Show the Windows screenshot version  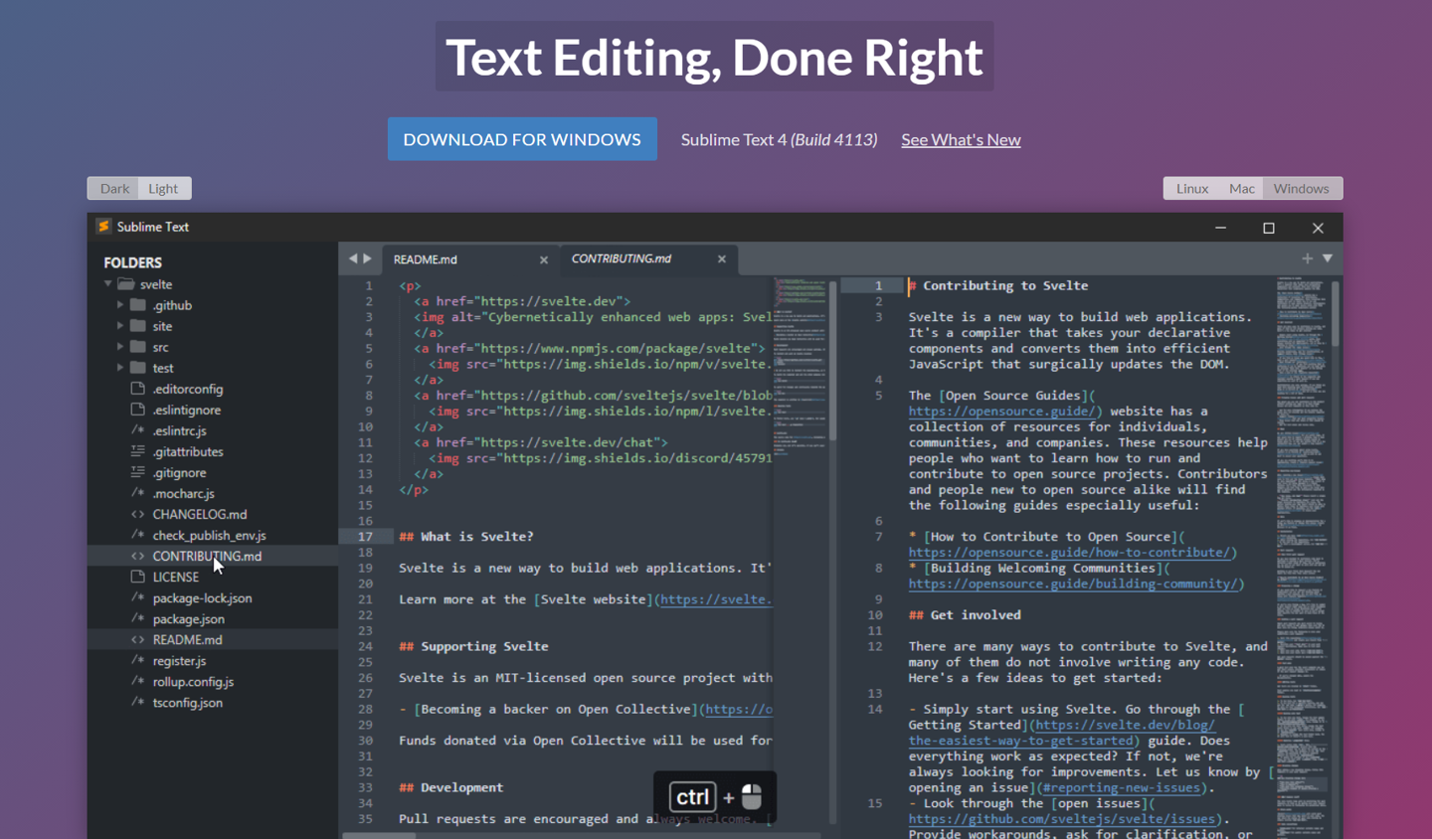1302,188
